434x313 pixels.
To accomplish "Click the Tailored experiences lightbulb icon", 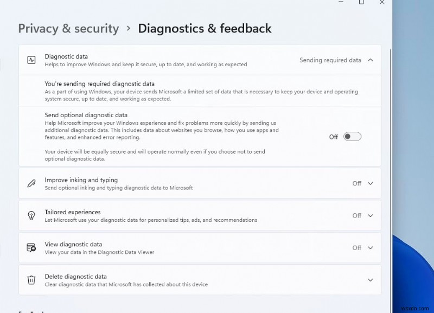I will 31,215.
